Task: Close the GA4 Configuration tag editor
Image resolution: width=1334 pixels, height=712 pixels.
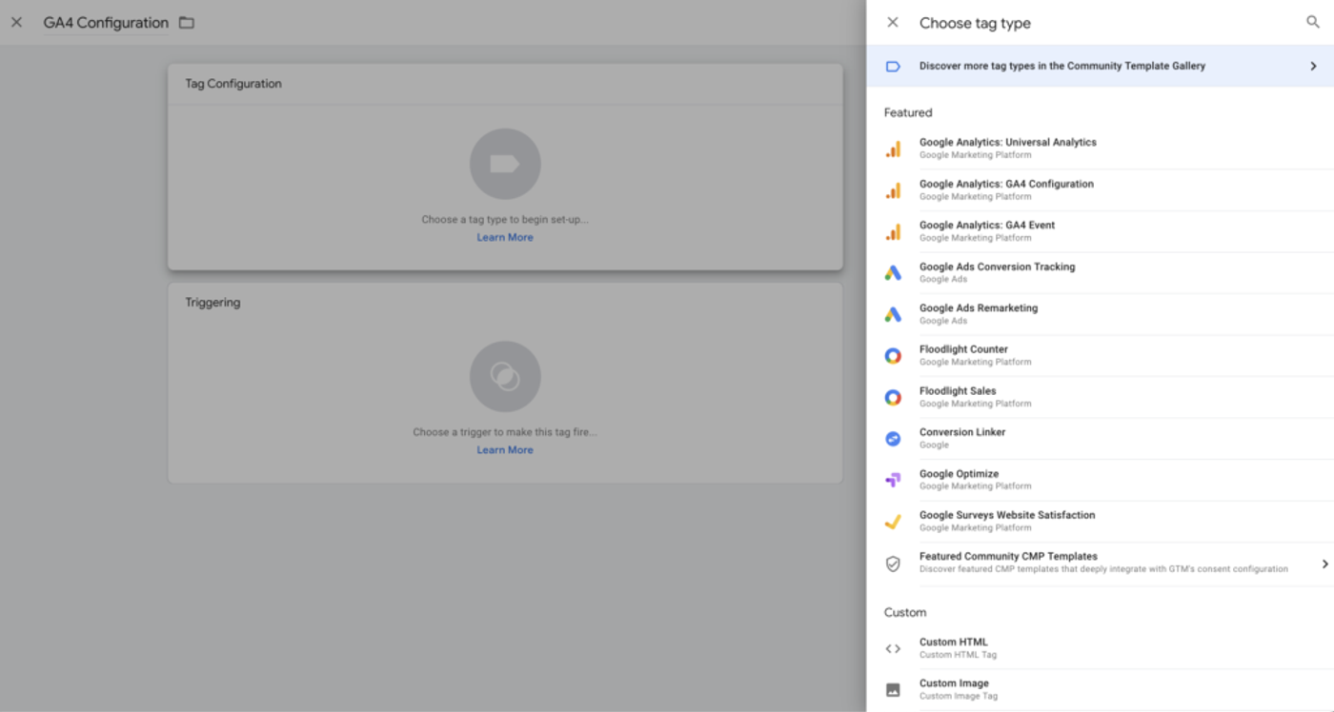Action: (x=16, y=23)
